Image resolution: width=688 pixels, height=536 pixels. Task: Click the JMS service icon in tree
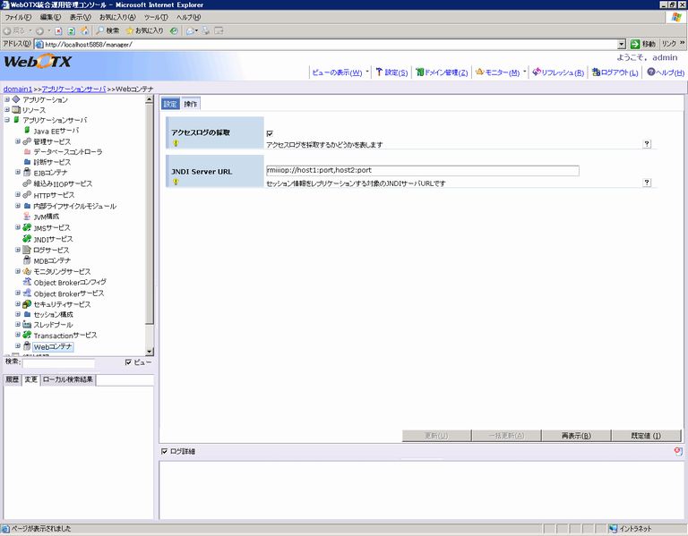click(28, 228)
